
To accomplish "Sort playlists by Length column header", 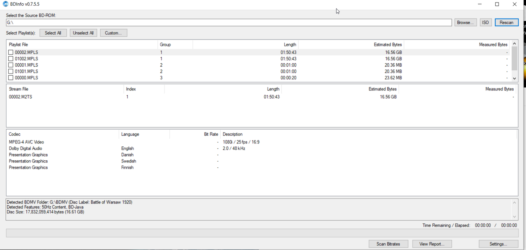I will click(x=245, y=44).
